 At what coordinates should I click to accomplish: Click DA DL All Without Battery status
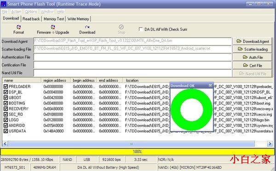[x=108, y=167]
